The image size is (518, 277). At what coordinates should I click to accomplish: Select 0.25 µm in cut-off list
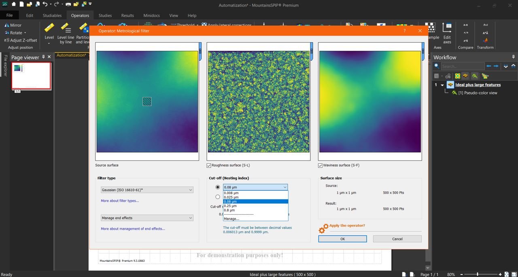click(256, 206)
